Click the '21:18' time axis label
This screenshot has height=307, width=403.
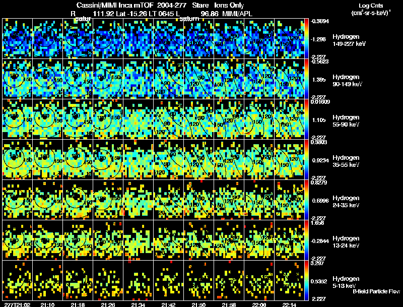[78, 304]
